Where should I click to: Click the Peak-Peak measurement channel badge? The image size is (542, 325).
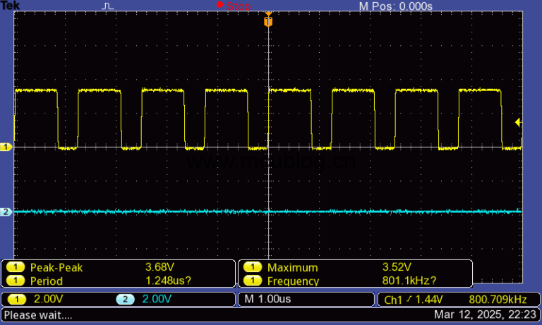(x=13, y=267)
